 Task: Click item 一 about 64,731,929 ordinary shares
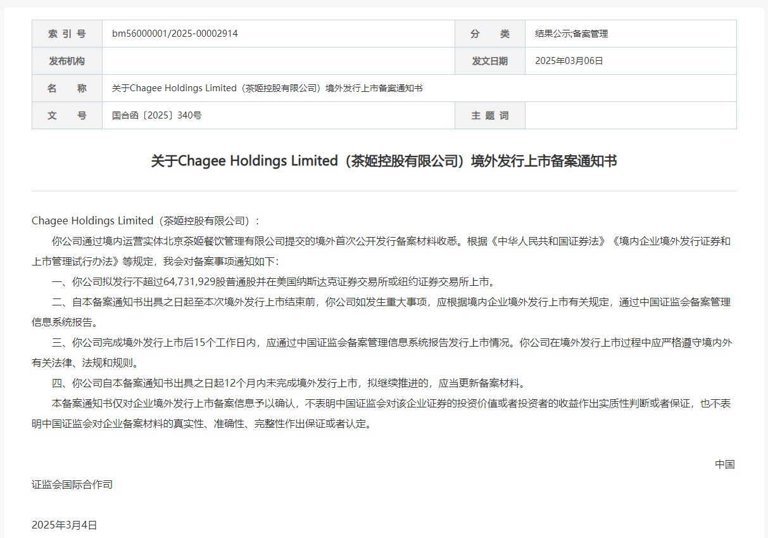pos(273,281)
